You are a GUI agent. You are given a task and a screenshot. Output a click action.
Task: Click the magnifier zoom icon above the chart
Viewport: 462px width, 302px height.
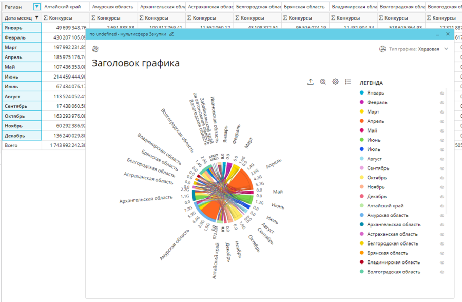tap(323, 82)
